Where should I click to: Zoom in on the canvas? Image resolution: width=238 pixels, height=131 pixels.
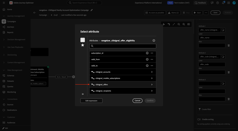[x=184, y=24]
